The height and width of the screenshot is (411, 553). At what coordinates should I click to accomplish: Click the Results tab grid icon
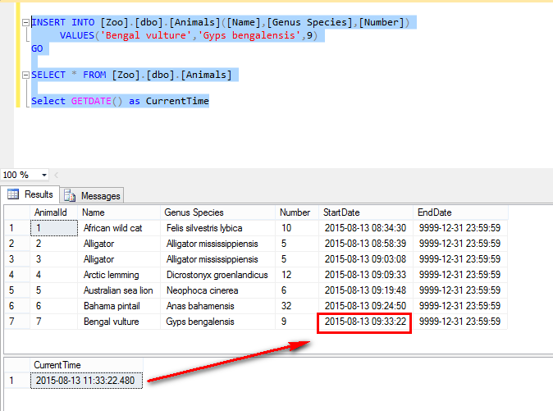tap(13, 194)
